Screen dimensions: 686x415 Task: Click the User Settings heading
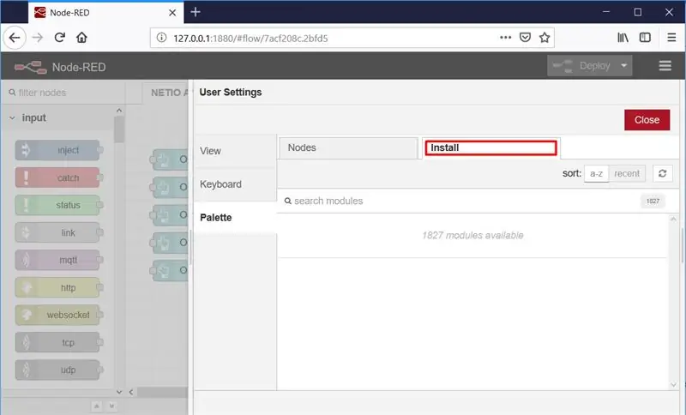pyautogui.click(x=231, y=93)
